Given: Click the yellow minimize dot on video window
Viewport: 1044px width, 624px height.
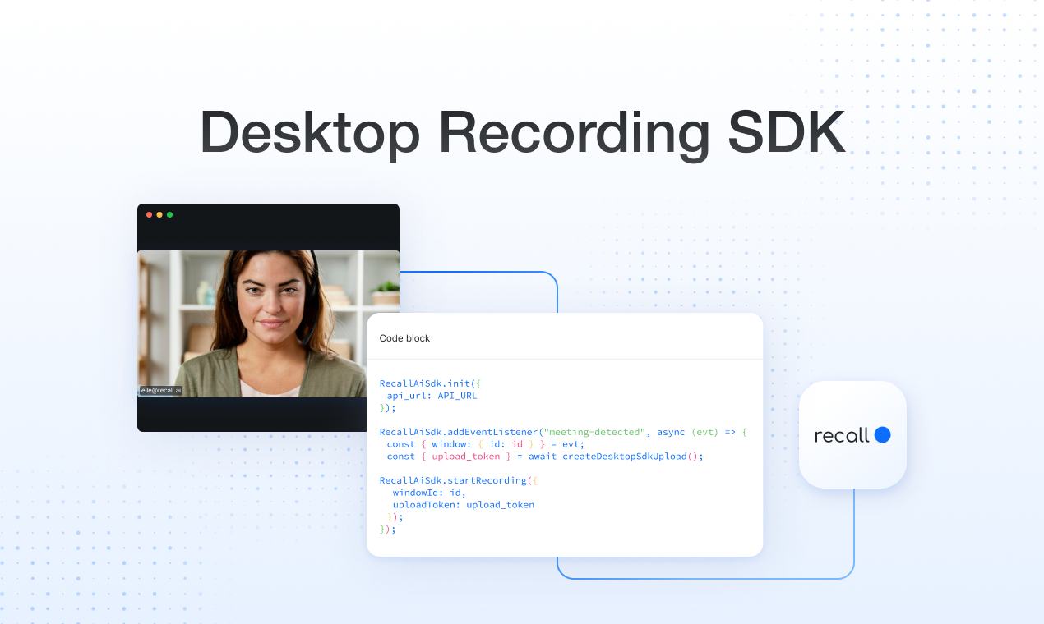Looking at the screenshot, I should (159, 214).
